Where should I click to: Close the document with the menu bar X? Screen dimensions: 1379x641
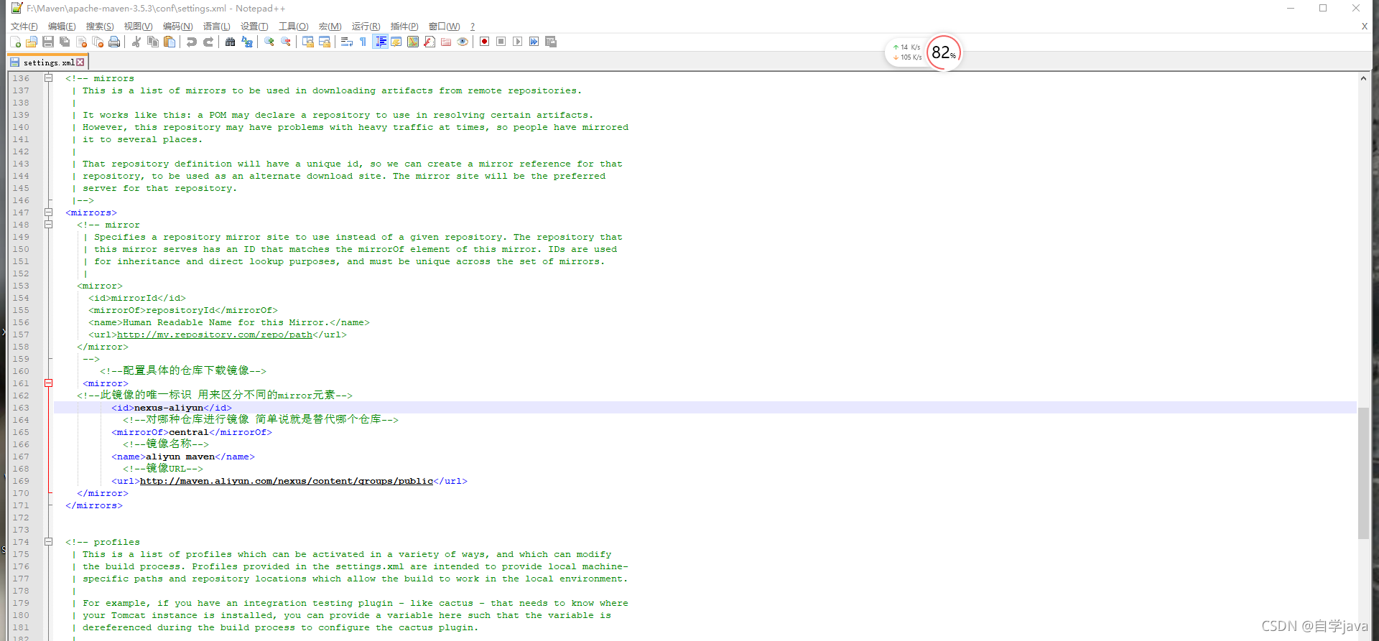click(1364, 27)
